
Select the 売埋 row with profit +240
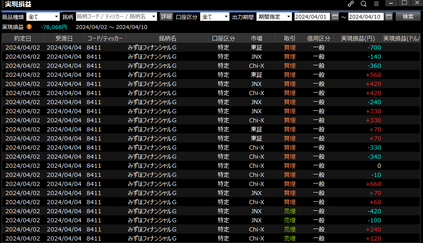pyautogui.click(x=211, y=229)
